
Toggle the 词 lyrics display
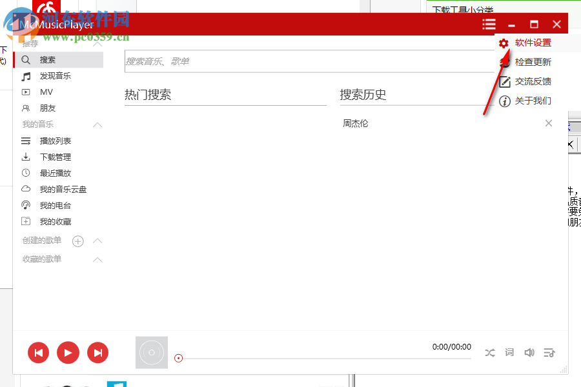click(509, 352)
